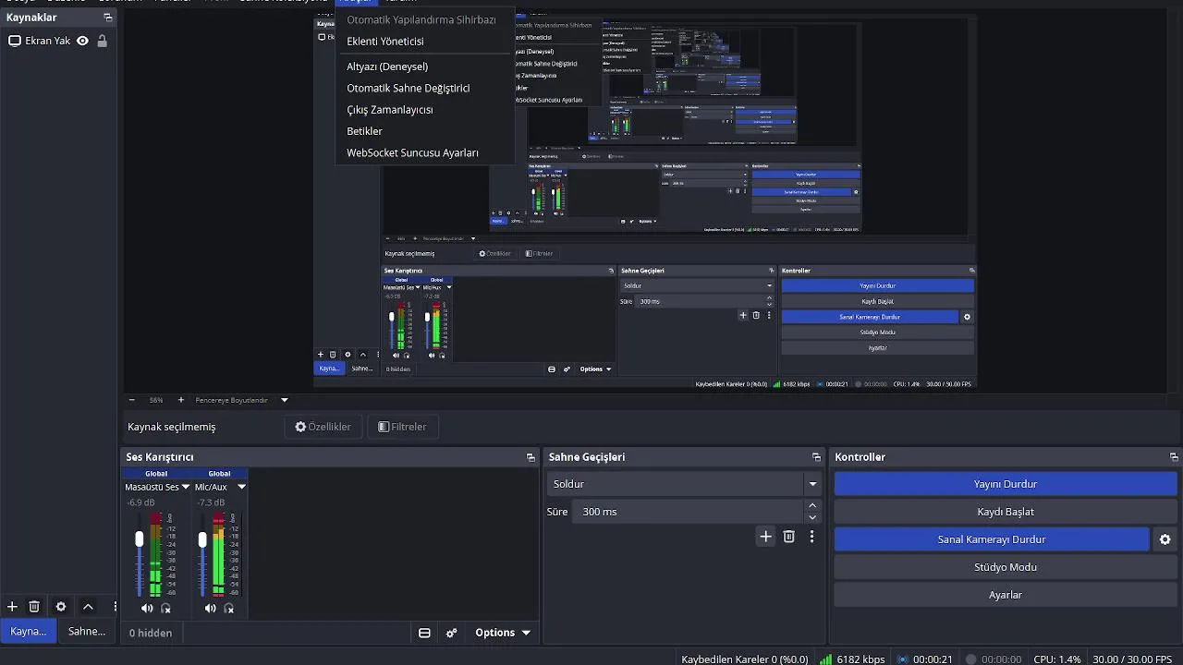Move the source up with the arrow icon in Kaynaklar
Viewport: 1183px width, 665px height.
(88, 607)
